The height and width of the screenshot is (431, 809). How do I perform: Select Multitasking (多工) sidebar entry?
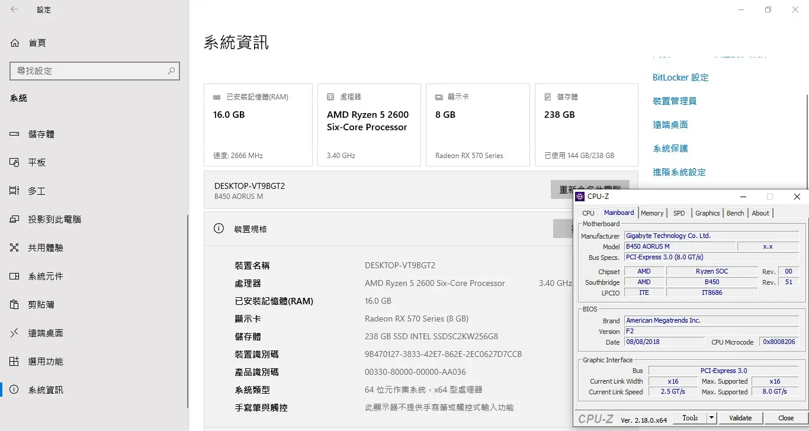point(37,191)
